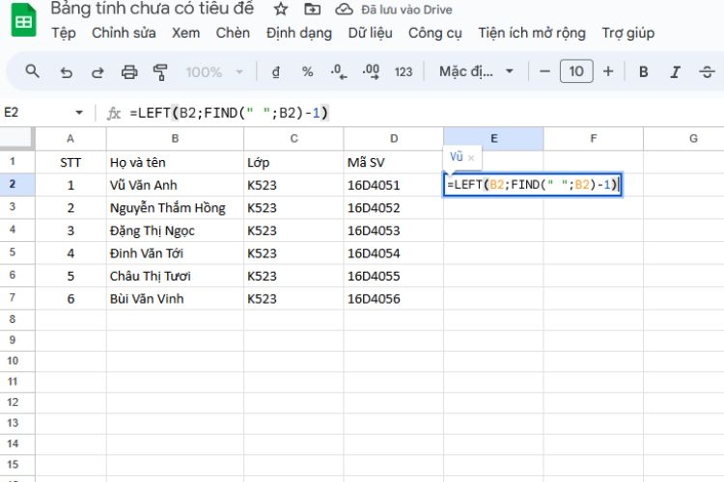Screen dimensions: 724x482
Task: Increase font size with plus button
Action: click(608, 71)
